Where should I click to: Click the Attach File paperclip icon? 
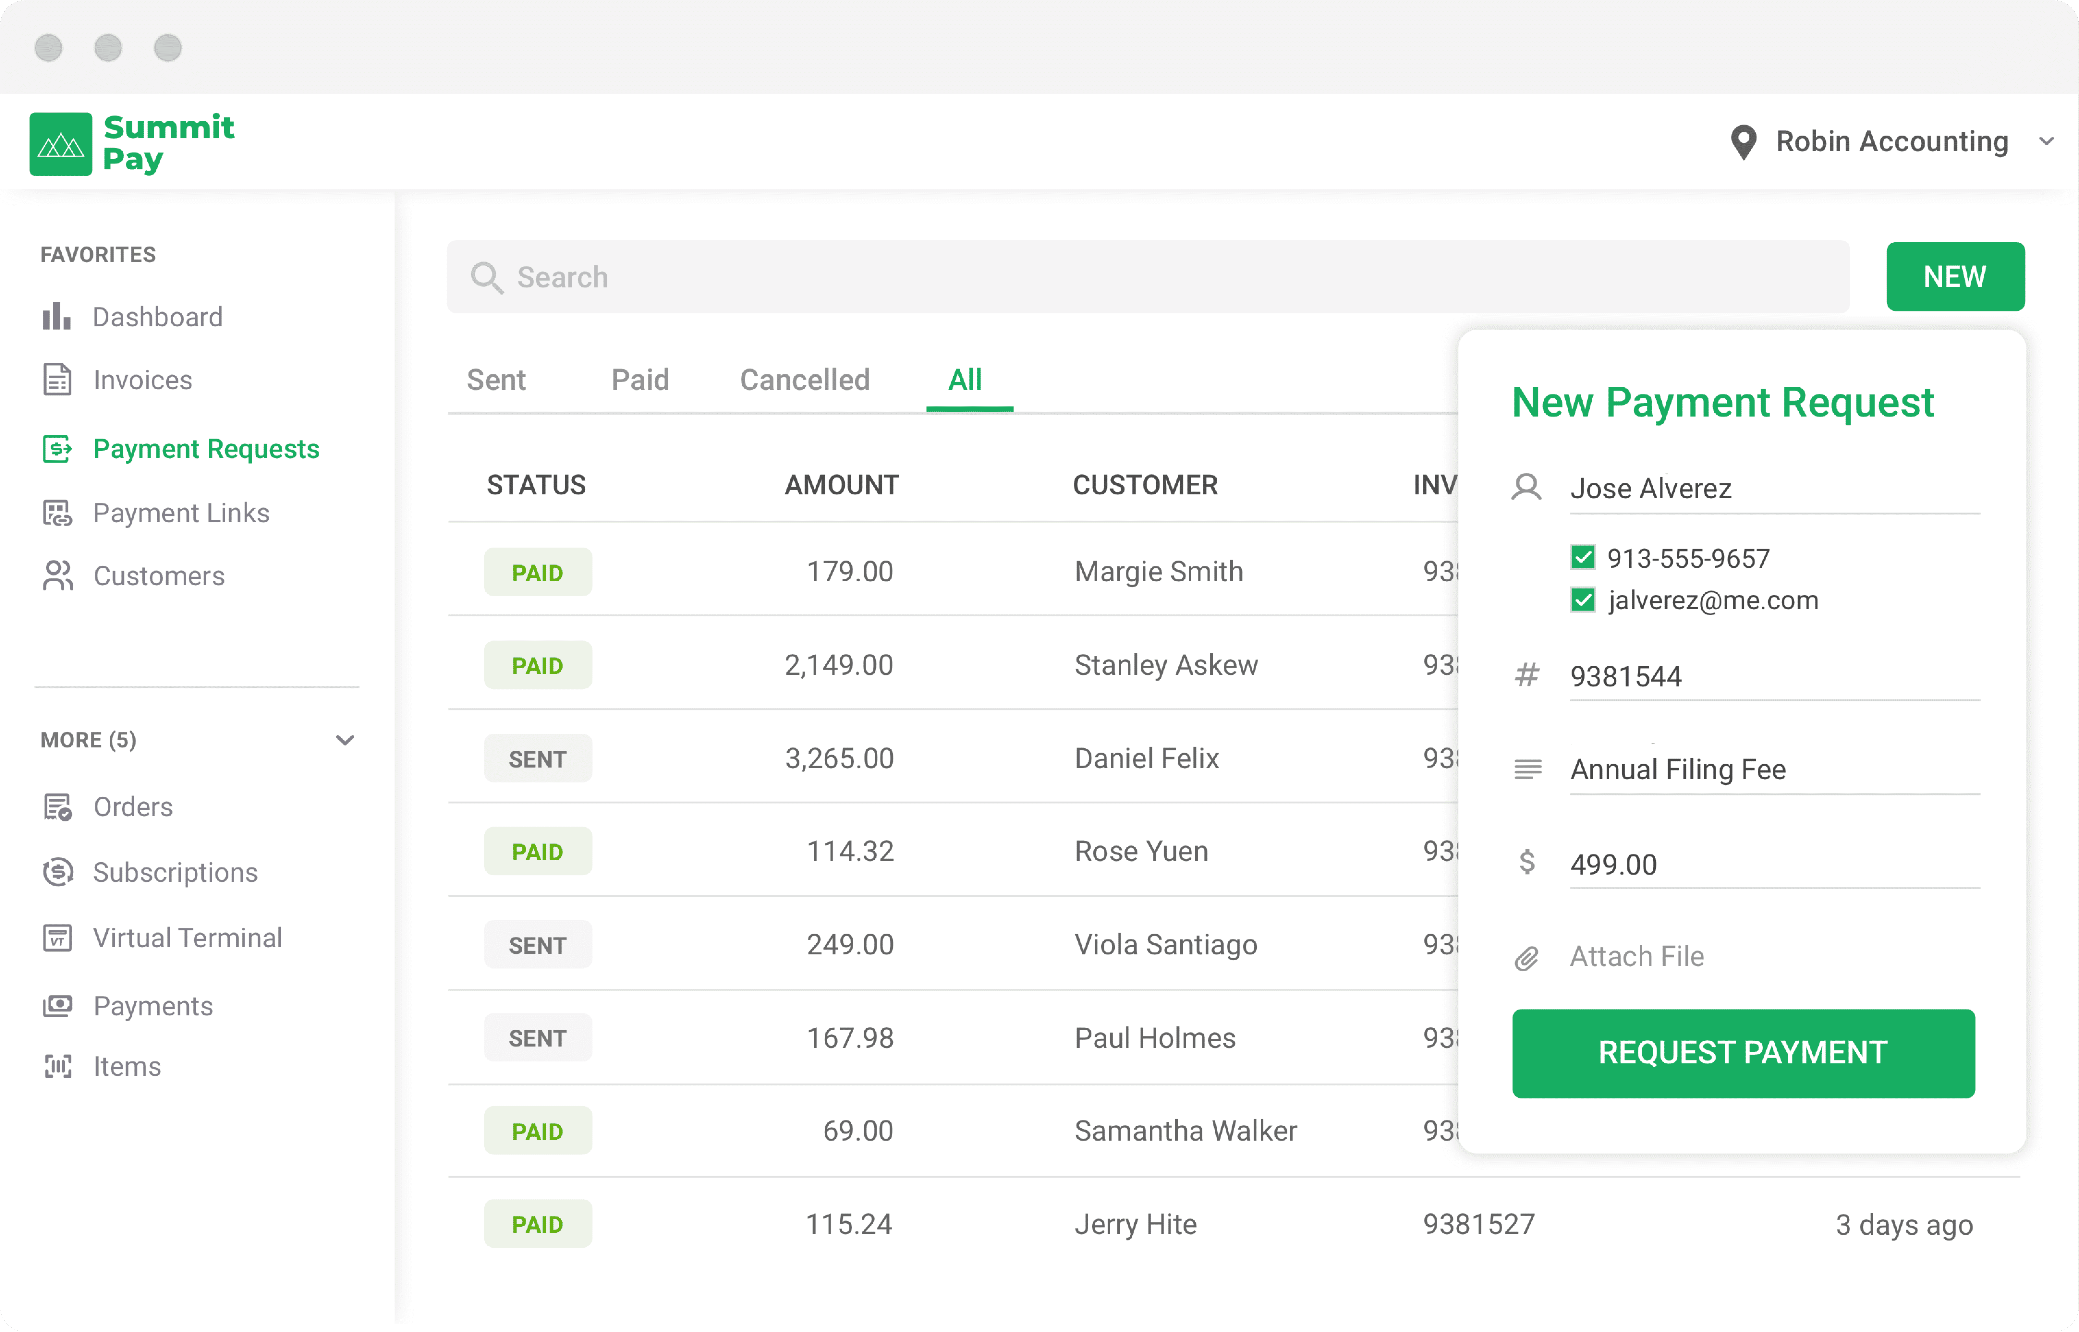click(x=1527, y=958)
